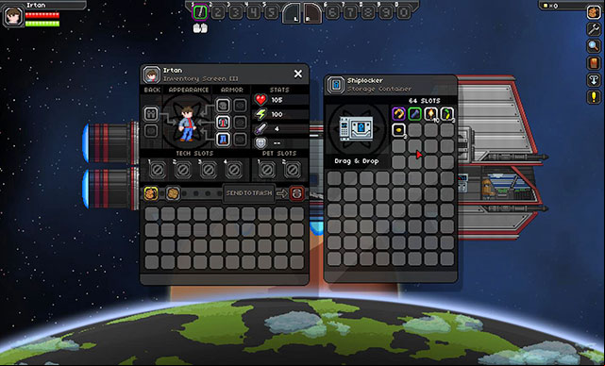Select hotbar slot 1 with the tool

tap(200, 12)
